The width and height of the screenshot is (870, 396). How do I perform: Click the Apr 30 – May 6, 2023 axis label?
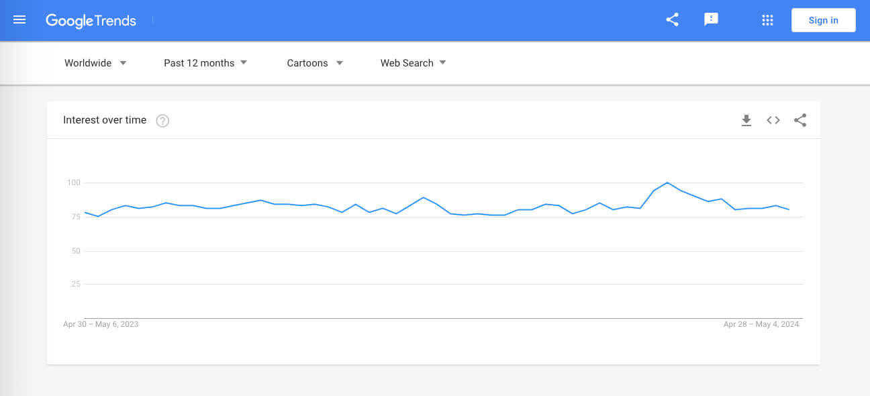[101, 324]
